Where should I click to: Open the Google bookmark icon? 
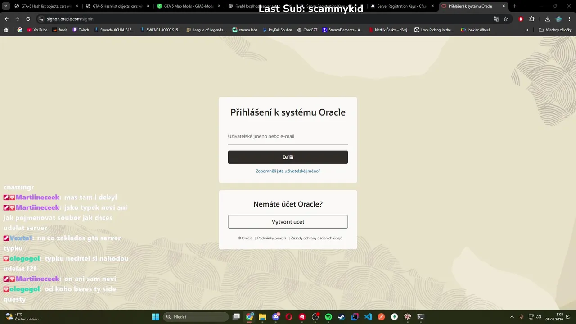(20, 30)
